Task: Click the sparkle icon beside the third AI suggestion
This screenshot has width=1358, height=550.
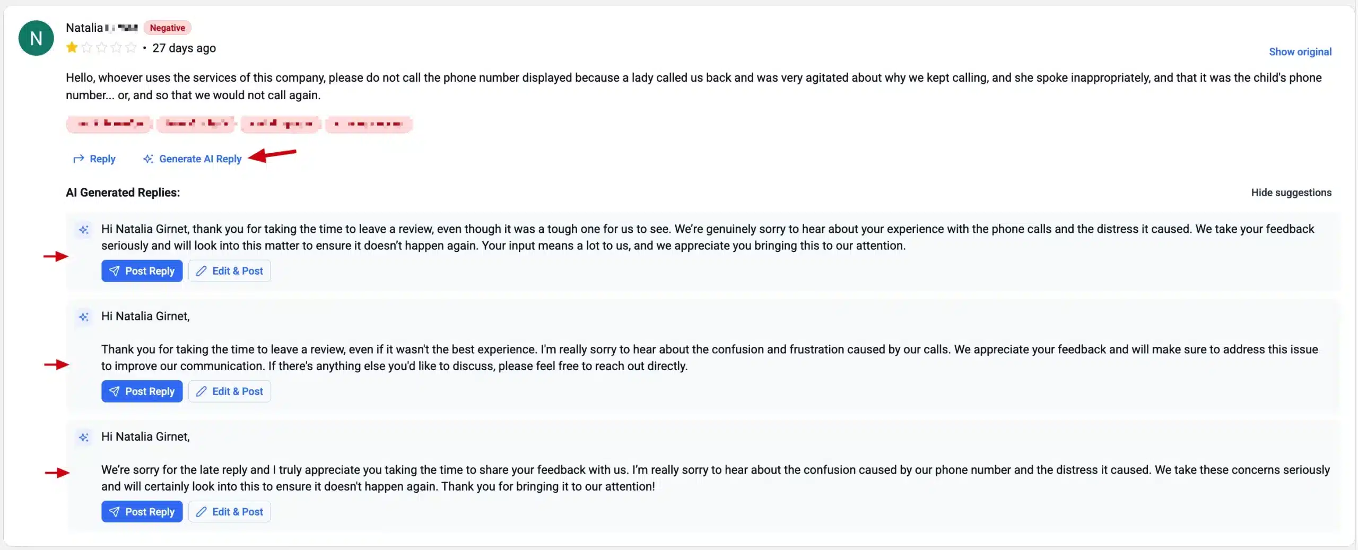Action: (84, 438)
